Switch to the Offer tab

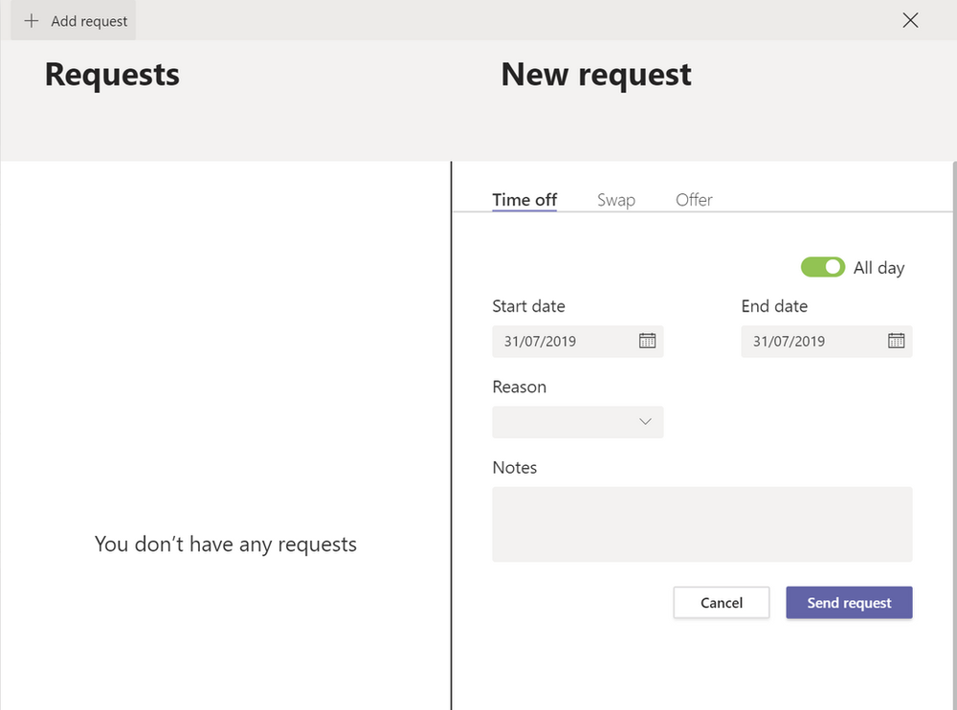tap(694, 199)
